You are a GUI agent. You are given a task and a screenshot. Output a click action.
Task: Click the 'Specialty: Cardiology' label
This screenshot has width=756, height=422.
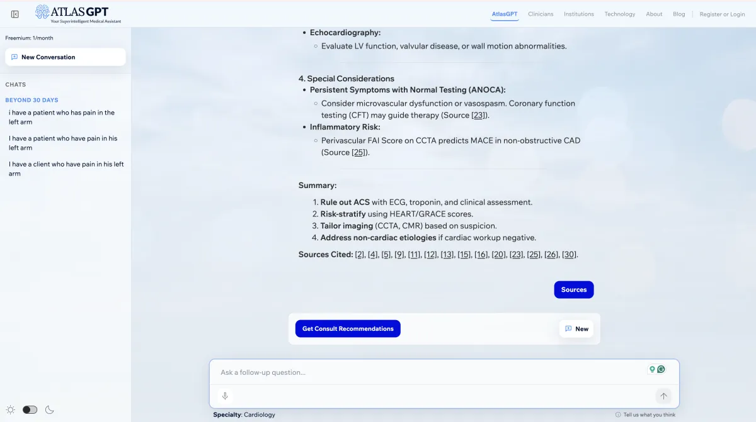[x=244, y=414]
